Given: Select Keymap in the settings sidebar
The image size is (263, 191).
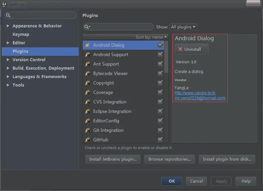Looking at the screenshot, I should click(x=21, y=34).
